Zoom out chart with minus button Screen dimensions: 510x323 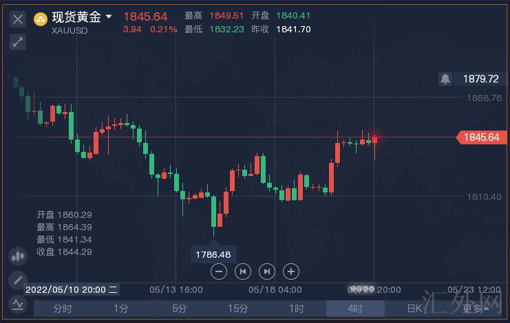pos(219,271)
